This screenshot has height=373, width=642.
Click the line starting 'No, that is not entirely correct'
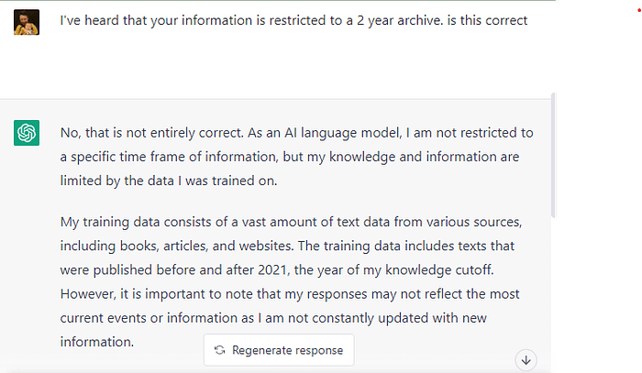296,132
